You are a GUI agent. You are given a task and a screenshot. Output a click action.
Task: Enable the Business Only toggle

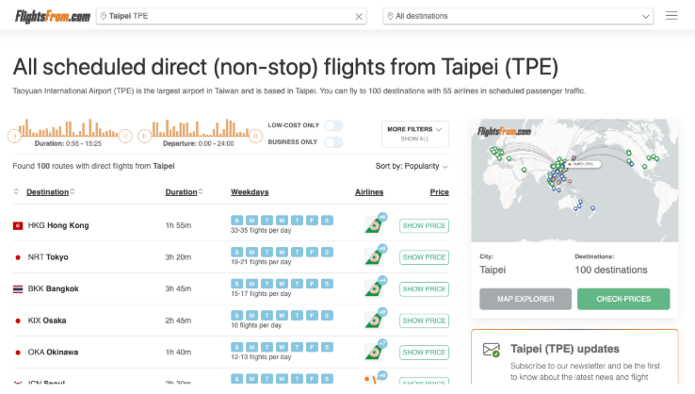click(332, 142)
